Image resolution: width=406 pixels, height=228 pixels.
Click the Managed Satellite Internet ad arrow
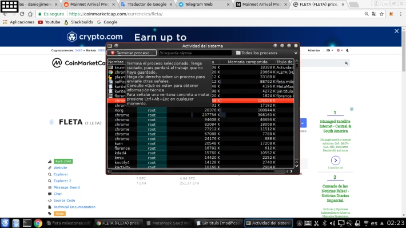click(335, 161)
